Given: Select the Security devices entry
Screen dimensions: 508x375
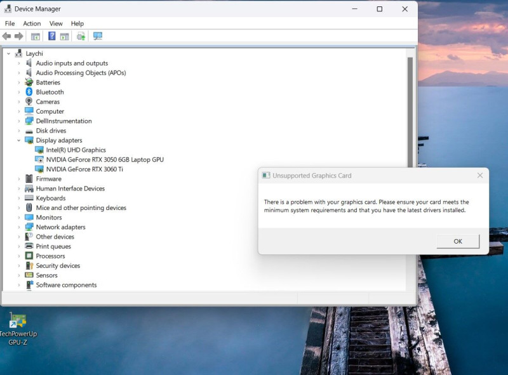Looking at the screenshot, I should [x=58, y=265].
